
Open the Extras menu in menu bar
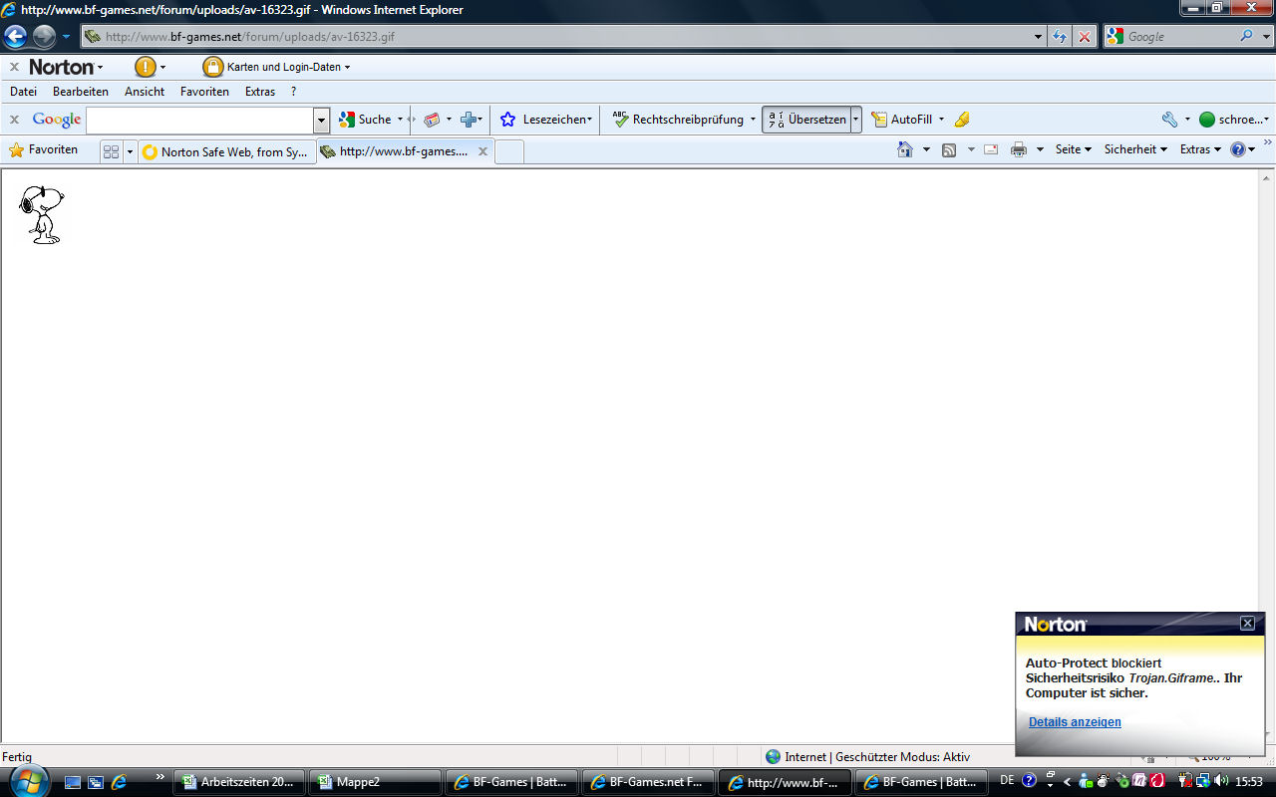tap(260, 92)
